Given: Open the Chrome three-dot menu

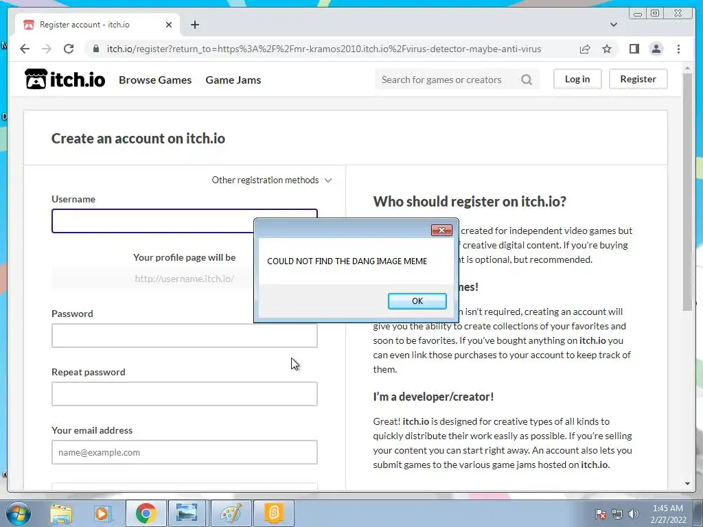Looking at the screenshot, I should point(678,49).
